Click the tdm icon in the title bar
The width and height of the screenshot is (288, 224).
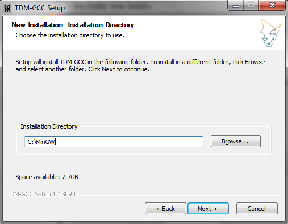[x=7, y=8]
